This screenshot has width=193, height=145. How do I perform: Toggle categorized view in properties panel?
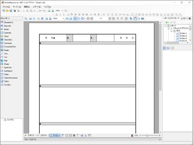click(164, 48)
